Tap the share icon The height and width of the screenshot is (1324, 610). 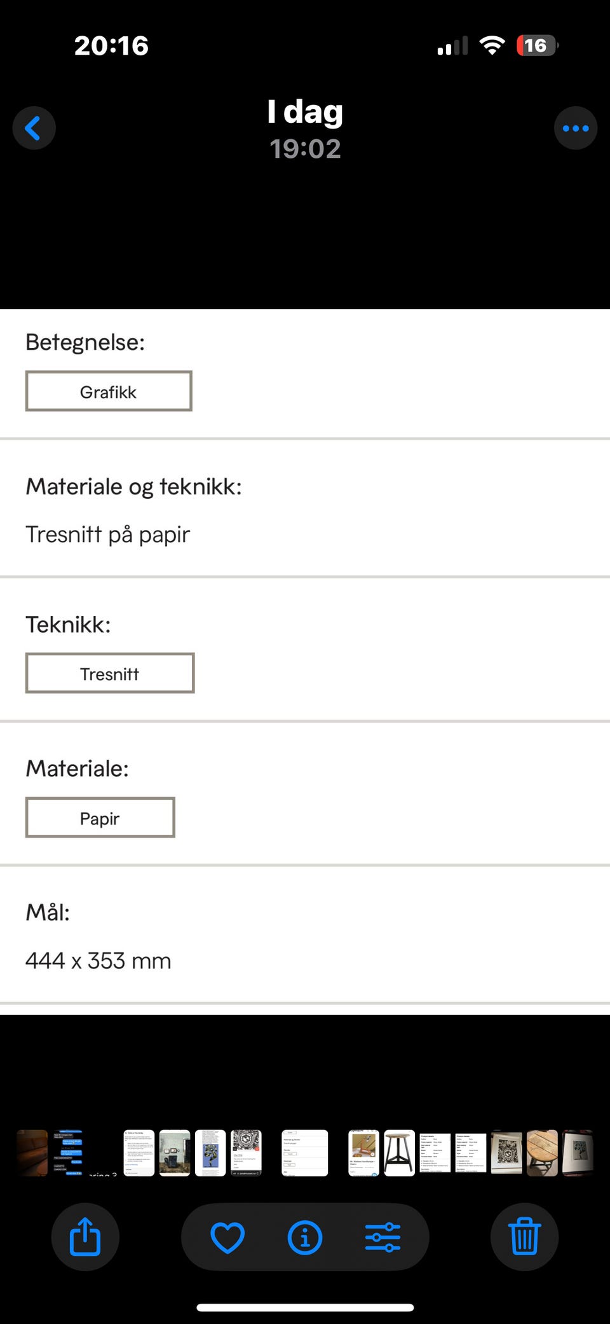[x=85, y=1237]
